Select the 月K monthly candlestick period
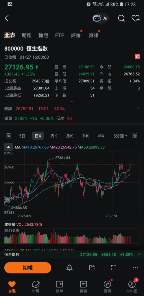 (x=69, y=136)
